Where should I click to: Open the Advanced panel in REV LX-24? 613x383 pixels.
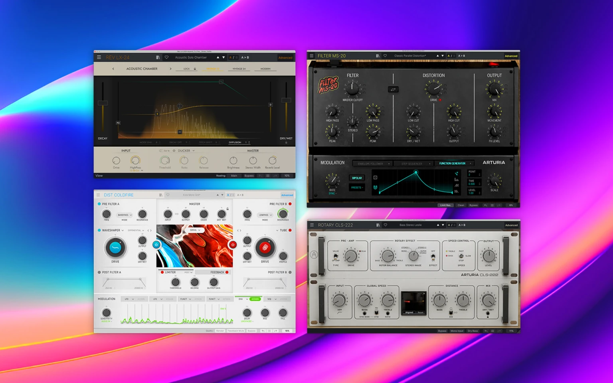coord(285,57)
